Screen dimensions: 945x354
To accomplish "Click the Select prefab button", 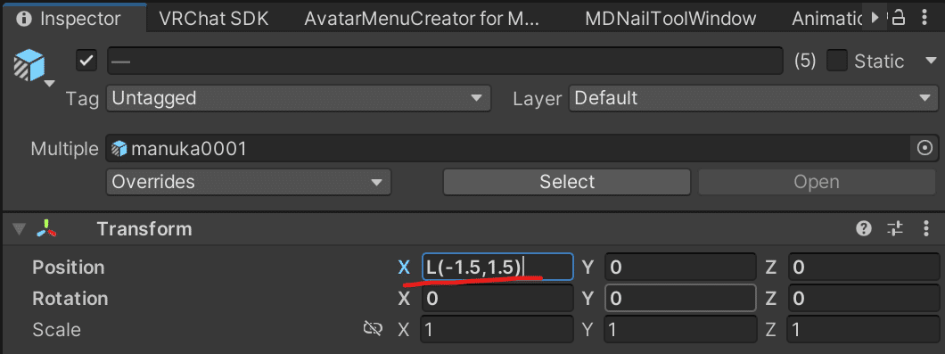I will click(567, 182).
